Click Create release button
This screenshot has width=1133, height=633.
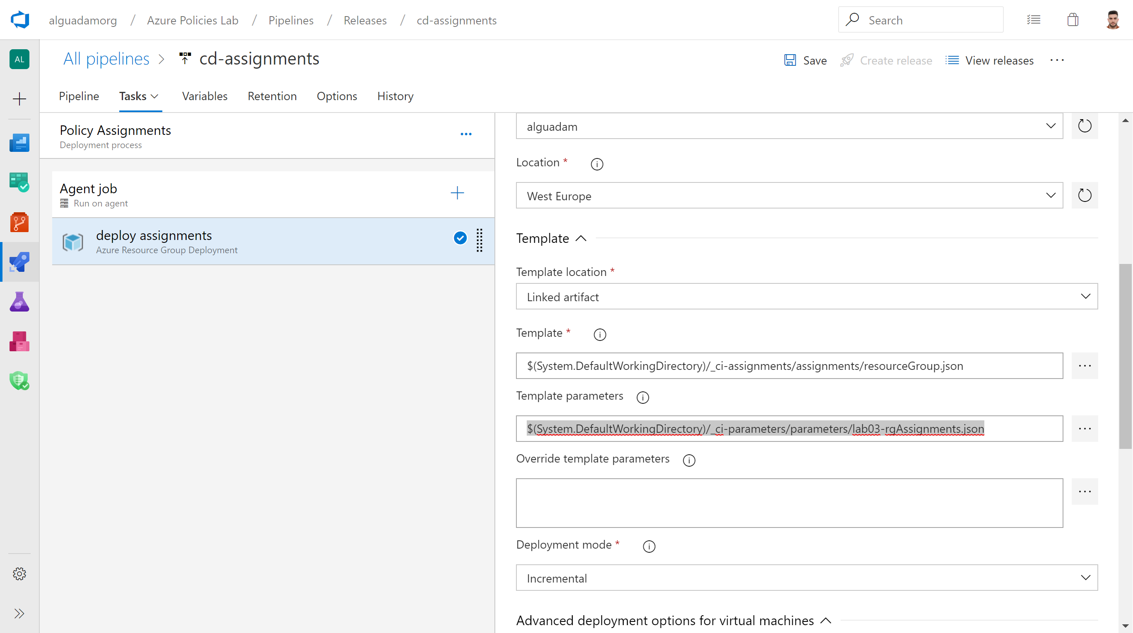click(x=886, y=60)
